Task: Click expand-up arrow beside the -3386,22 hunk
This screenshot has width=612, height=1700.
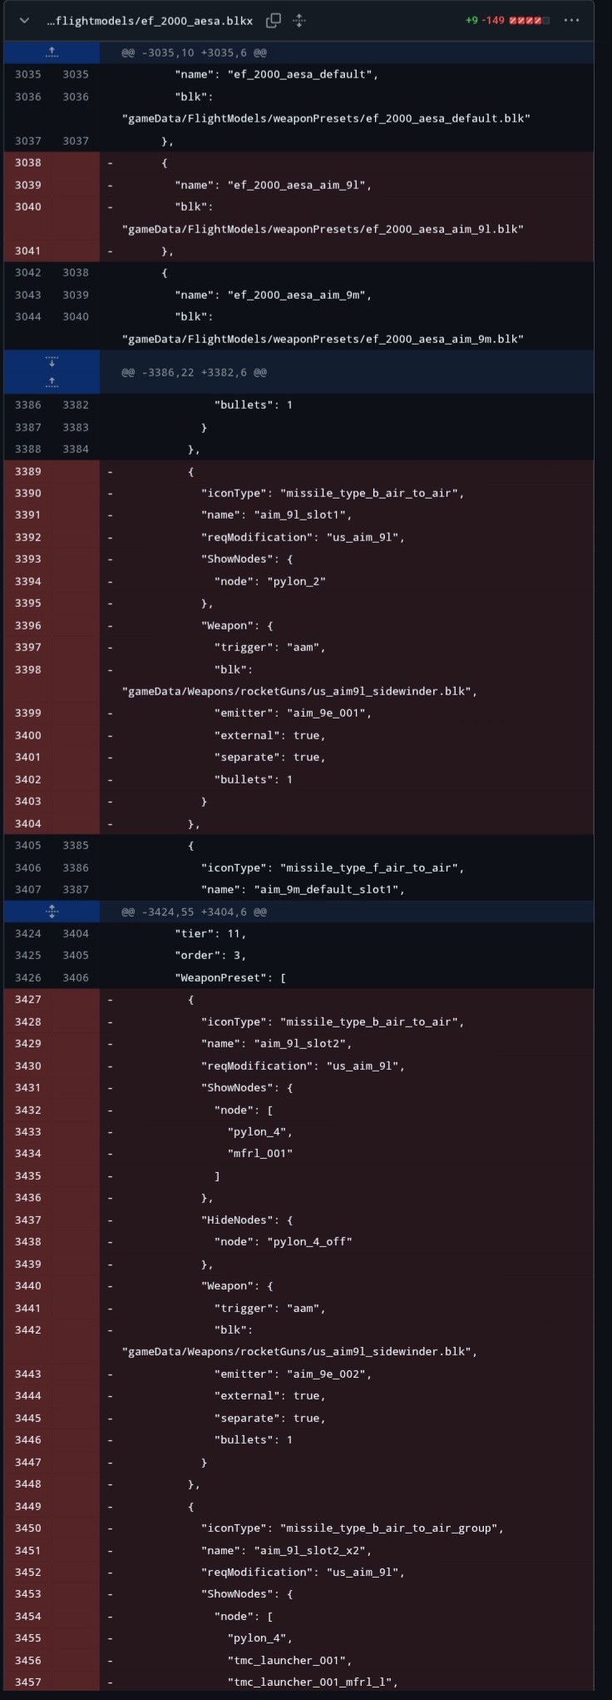Action: click(x=52, y=382)
